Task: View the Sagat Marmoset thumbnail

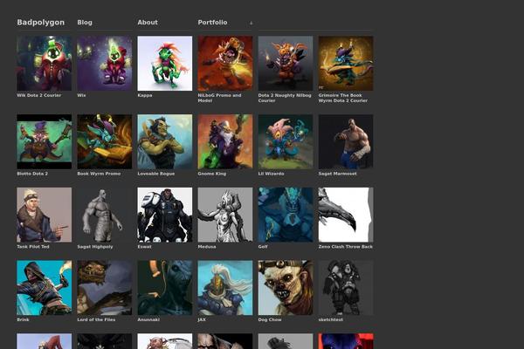Action: pyautogui.click(x=346, y=141)
